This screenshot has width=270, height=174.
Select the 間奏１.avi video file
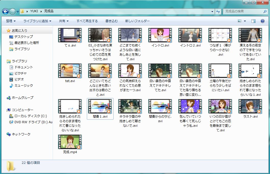click(100, 109)
